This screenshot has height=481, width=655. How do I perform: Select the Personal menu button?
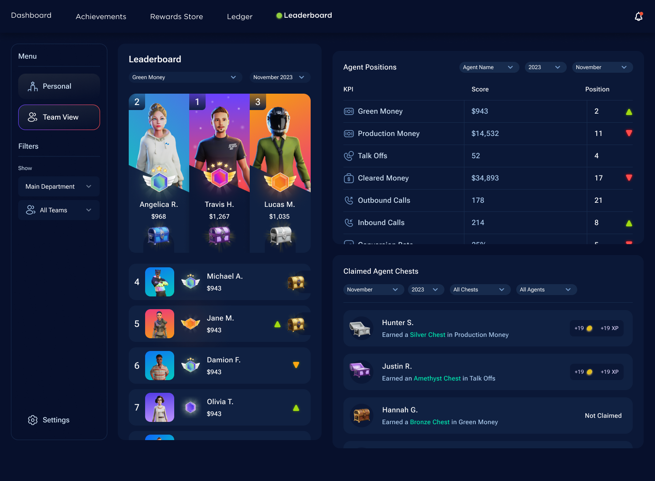pos(59,86)
